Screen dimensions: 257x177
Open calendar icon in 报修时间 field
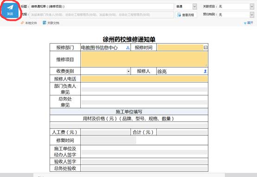pyautogui.click(x=206, y=47)
